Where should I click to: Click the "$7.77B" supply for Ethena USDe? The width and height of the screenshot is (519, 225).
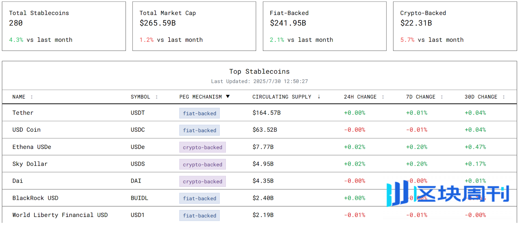coord(263,147)
